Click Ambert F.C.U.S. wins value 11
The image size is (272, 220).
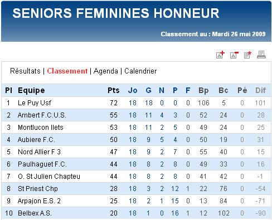tap(148, 115)
